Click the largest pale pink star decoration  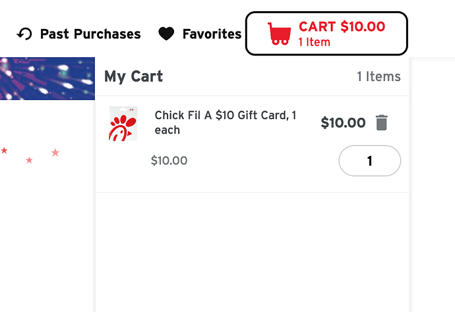pyautogui.click(x=55, y=152)
